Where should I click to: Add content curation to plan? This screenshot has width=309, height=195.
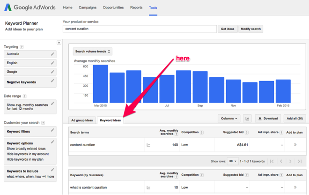(295, 145)
